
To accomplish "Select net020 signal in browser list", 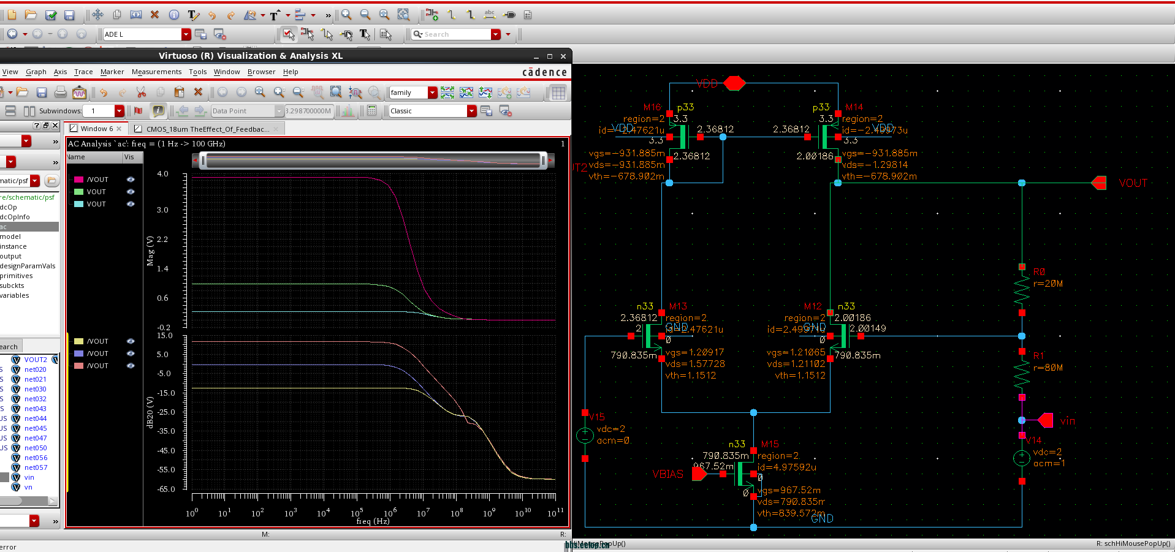I will tap(36, 369).
